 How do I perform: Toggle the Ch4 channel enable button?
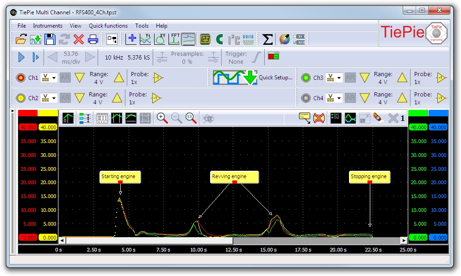305,98
